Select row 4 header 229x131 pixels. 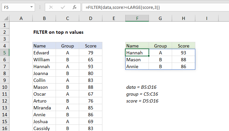(5, 46)
